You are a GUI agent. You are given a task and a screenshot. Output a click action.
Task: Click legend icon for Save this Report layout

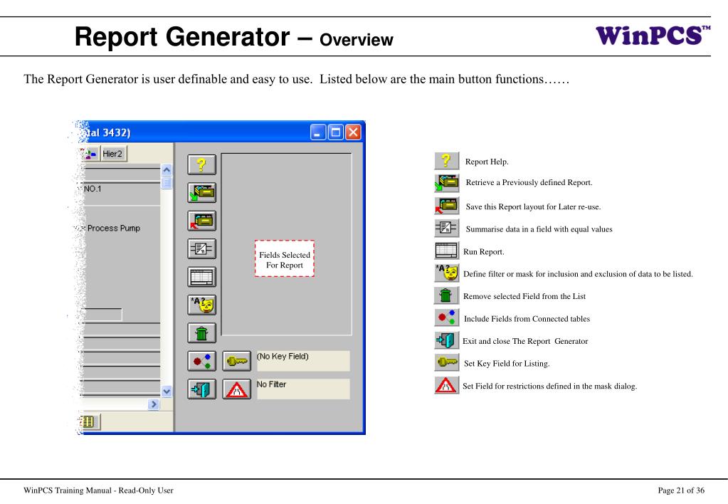coord(447,206)
